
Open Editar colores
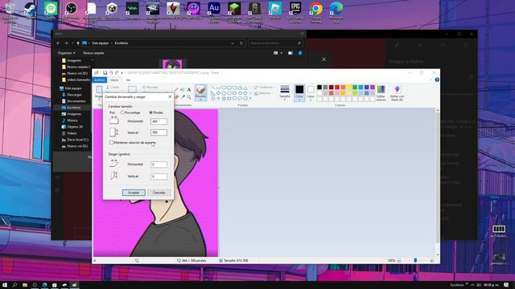tap(381, 93)
